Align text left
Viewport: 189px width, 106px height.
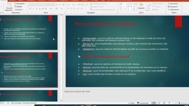click(69, 9)
